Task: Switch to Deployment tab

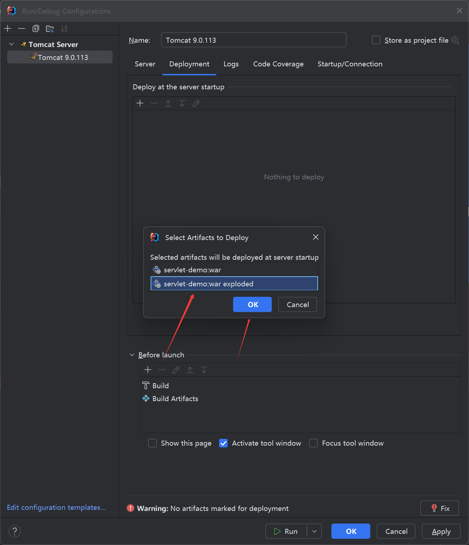Action: (x=189, y=64)
